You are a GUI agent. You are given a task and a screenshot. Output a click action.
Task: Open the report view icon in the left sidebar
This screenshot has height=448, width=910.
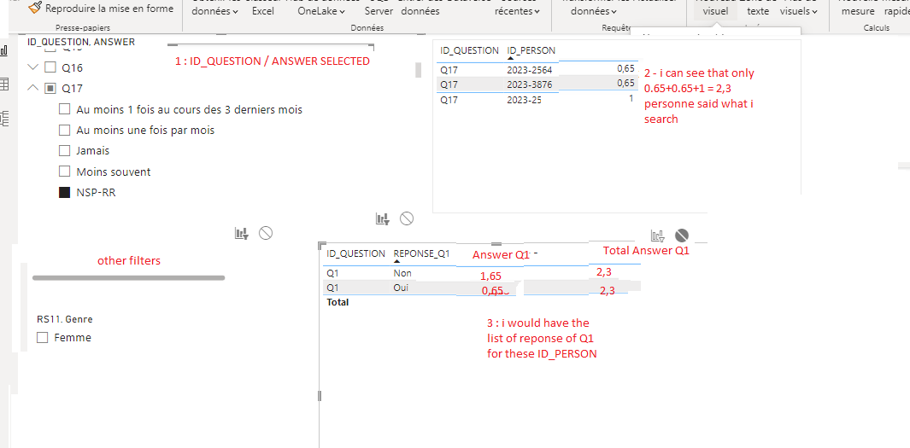[x=4, y=50]
